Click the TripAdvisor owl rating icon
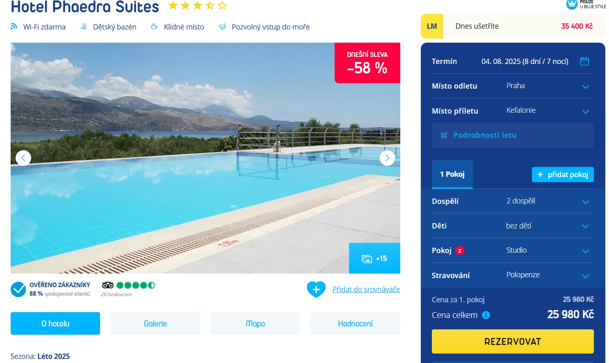This screenshot has height=363, width=609. pyautogui.click(x=108, y=285)
